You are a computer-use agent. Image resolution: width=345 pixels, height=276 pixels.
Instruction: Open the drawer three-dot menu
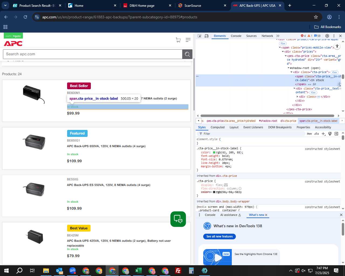pos(199,215)
